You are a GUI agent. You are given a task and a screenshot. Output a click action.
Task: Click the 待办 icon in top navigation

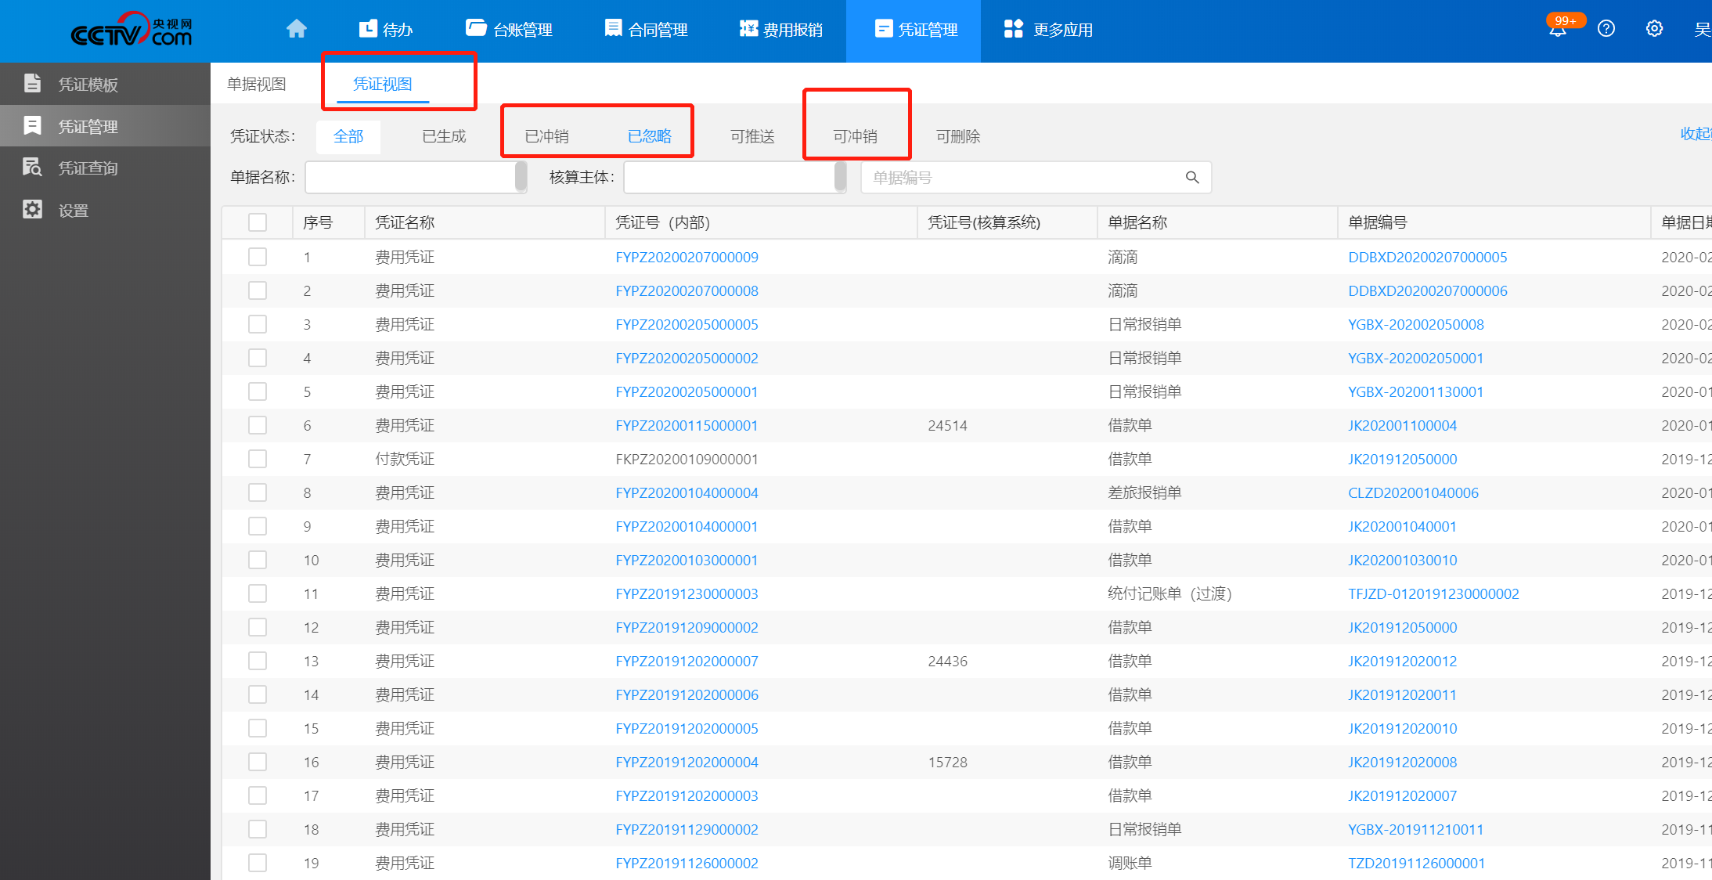(x=368, y=29)
